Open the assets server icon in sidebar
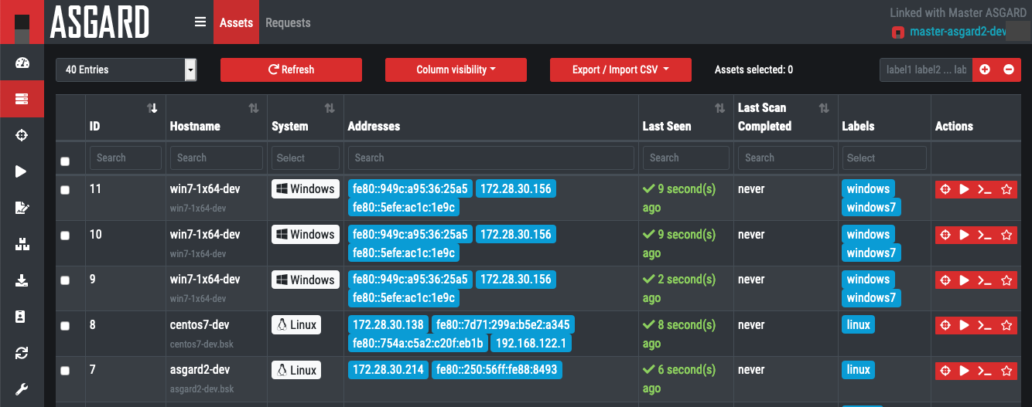 (x=22, y=99)
